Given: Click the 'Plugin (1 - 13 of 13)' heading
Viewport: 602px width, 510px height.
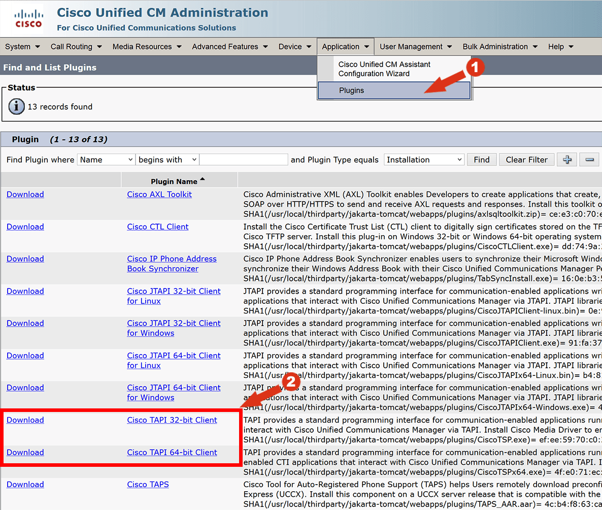Looking at the screenshot, I should pyautogui.click(x=59, y=139).
